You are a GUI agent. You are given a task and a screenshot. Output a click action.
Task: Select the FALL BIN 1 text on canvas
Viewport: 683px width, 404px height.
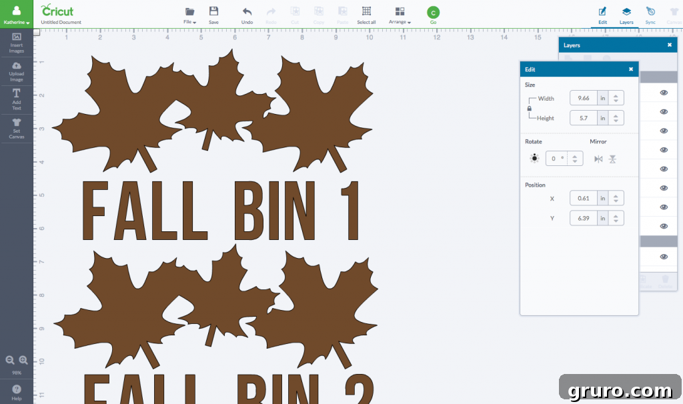point(221,211)
